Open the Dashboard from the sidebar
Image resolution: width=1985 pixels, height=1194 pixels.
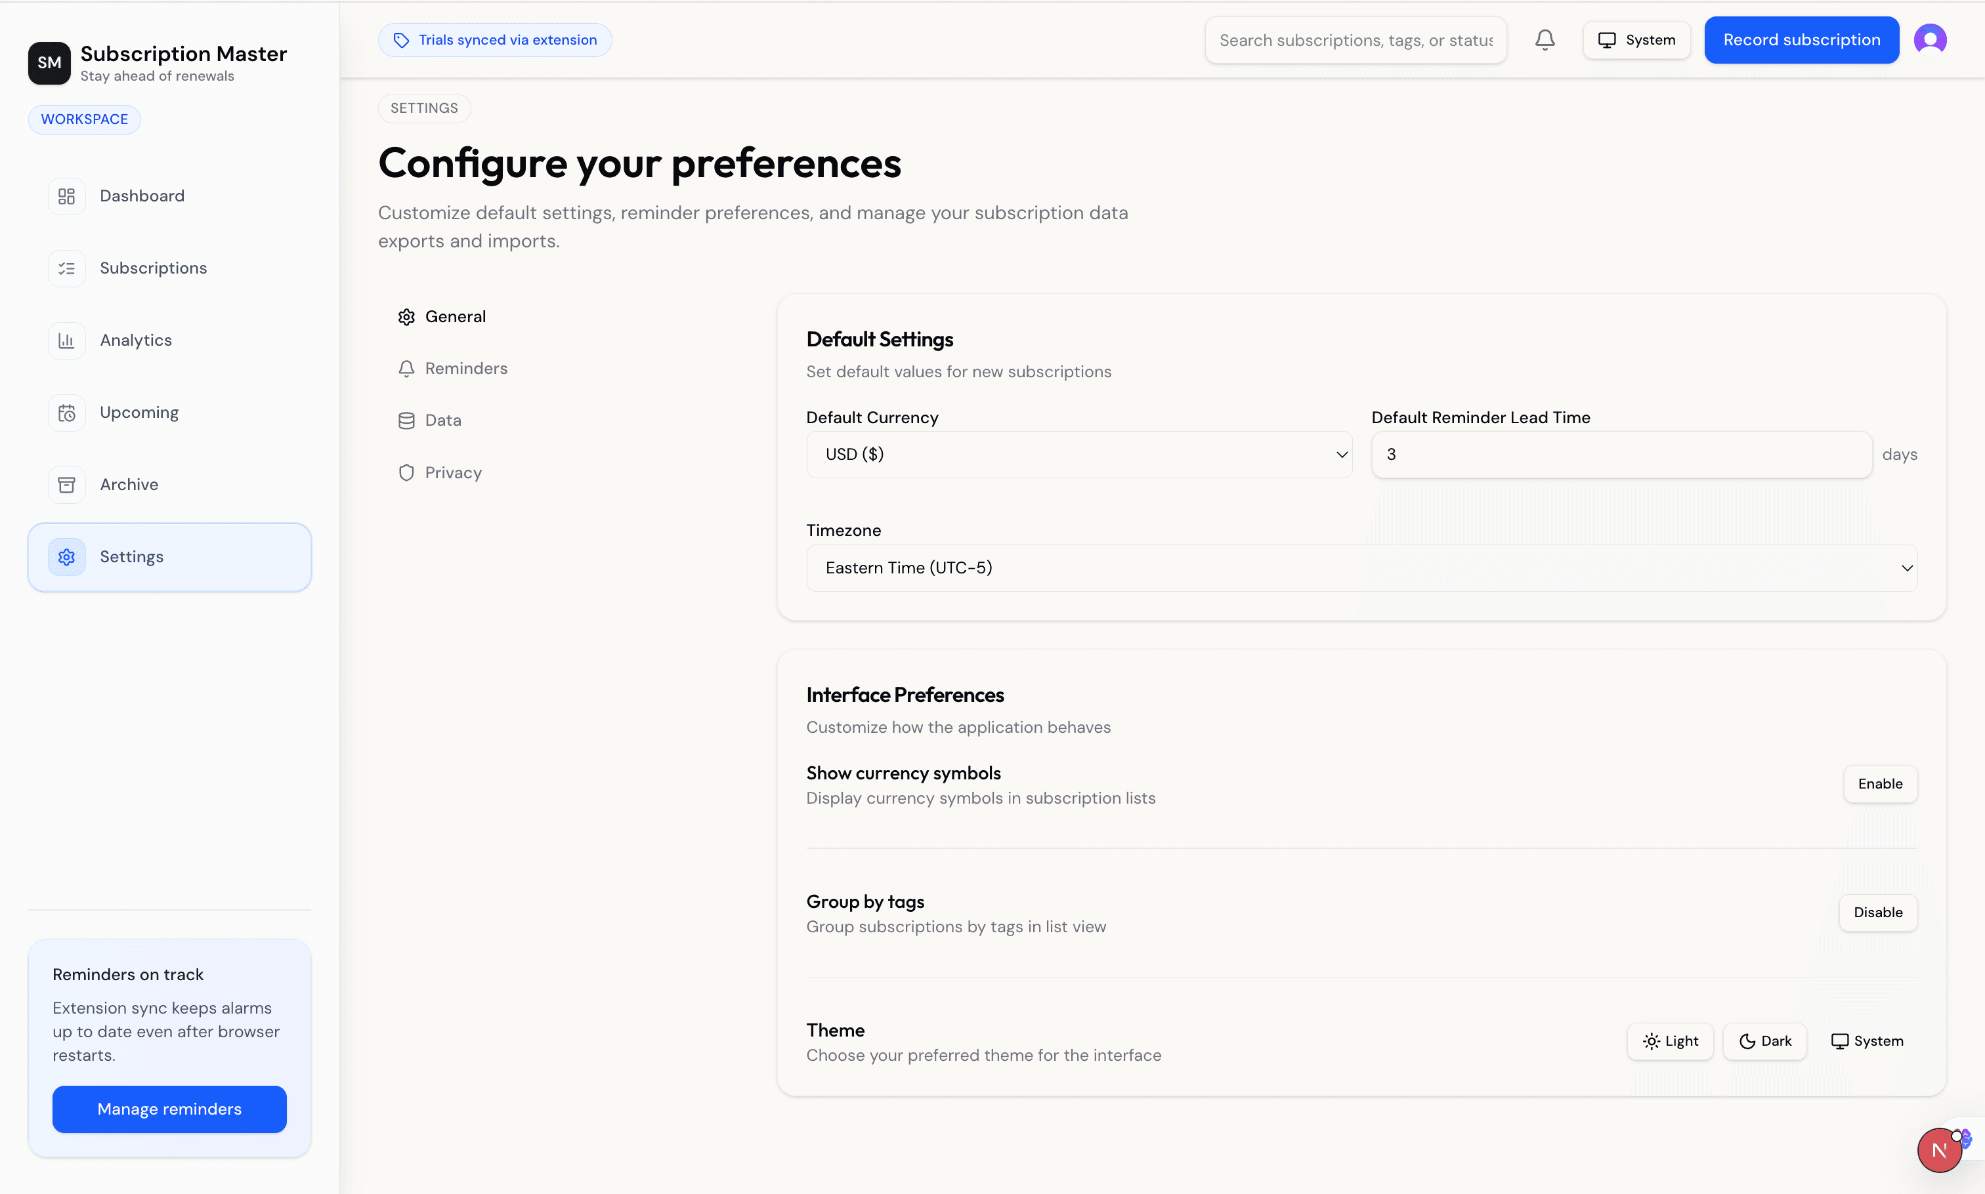tap(142, 195)
